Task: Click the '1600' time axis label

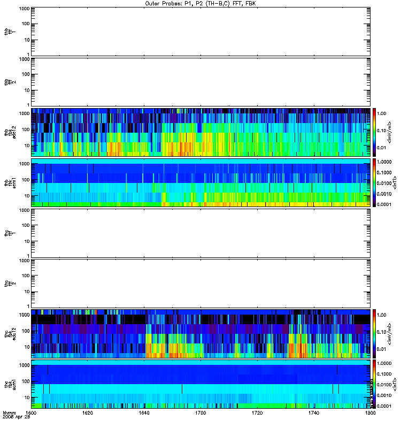Action: (31, 413)
